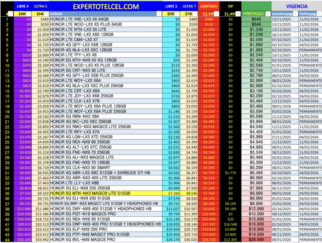Expand the ULTRA 5 $549 filter arrow

pyautogui.click(x=46, y=14)
